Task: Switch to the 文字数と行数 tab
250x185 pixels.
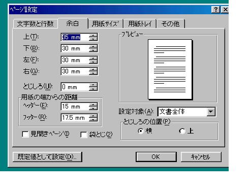Action: pos(35,24)
